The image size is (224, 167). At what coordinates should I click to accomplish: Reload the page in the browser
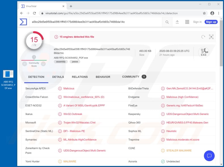tap(34, 13)
